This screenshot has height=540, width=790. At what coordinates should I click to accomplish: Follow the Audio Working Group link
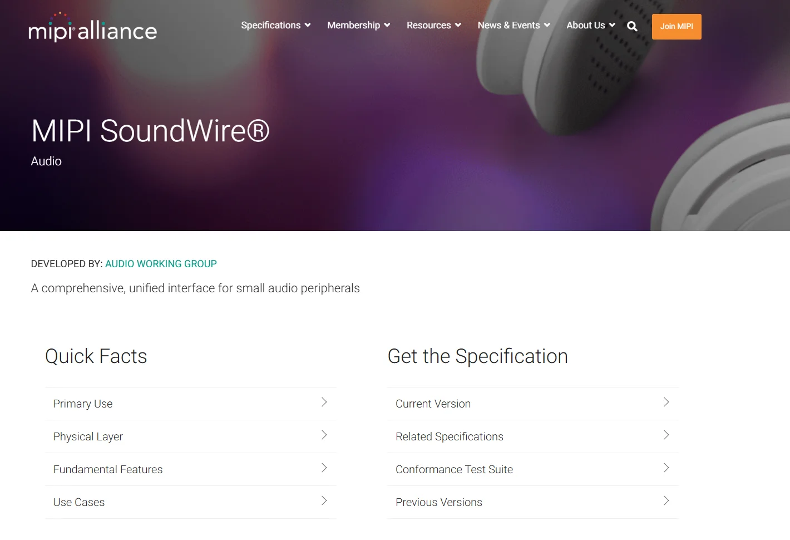click(x=161, y=264)
